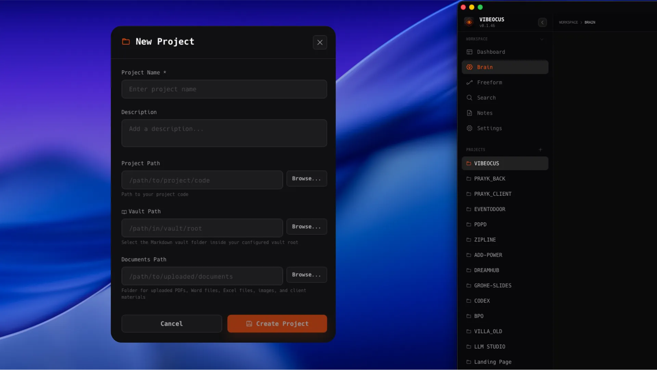The width and height of the screenshot is (657, 370).
Task: Select the BPO project
Action: (x=505, y=316)
